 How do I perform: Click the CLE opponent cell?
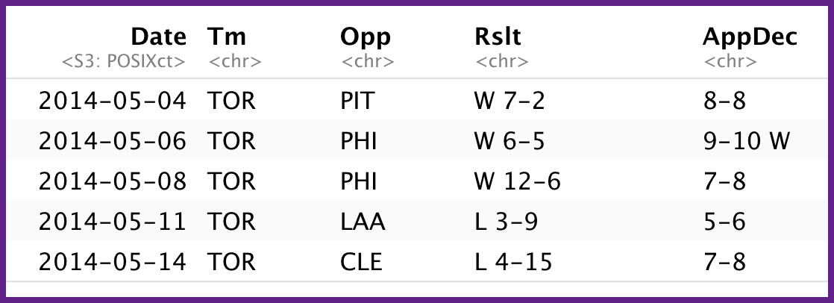pyautogui.click(x=361, y=262)
